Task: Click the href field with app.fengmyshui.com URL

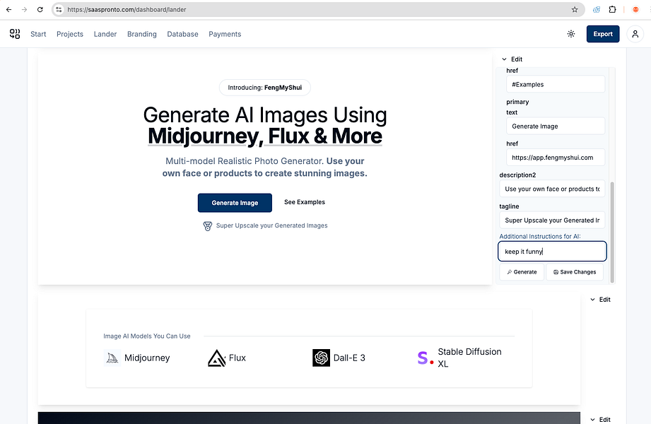Action: coord(556,158)
